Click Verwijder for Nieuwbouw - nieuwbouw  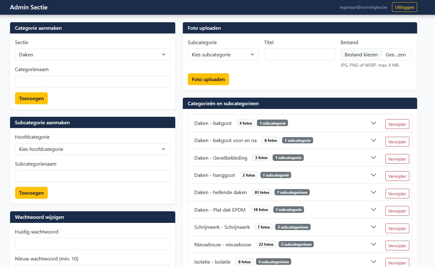coord(397,245)
